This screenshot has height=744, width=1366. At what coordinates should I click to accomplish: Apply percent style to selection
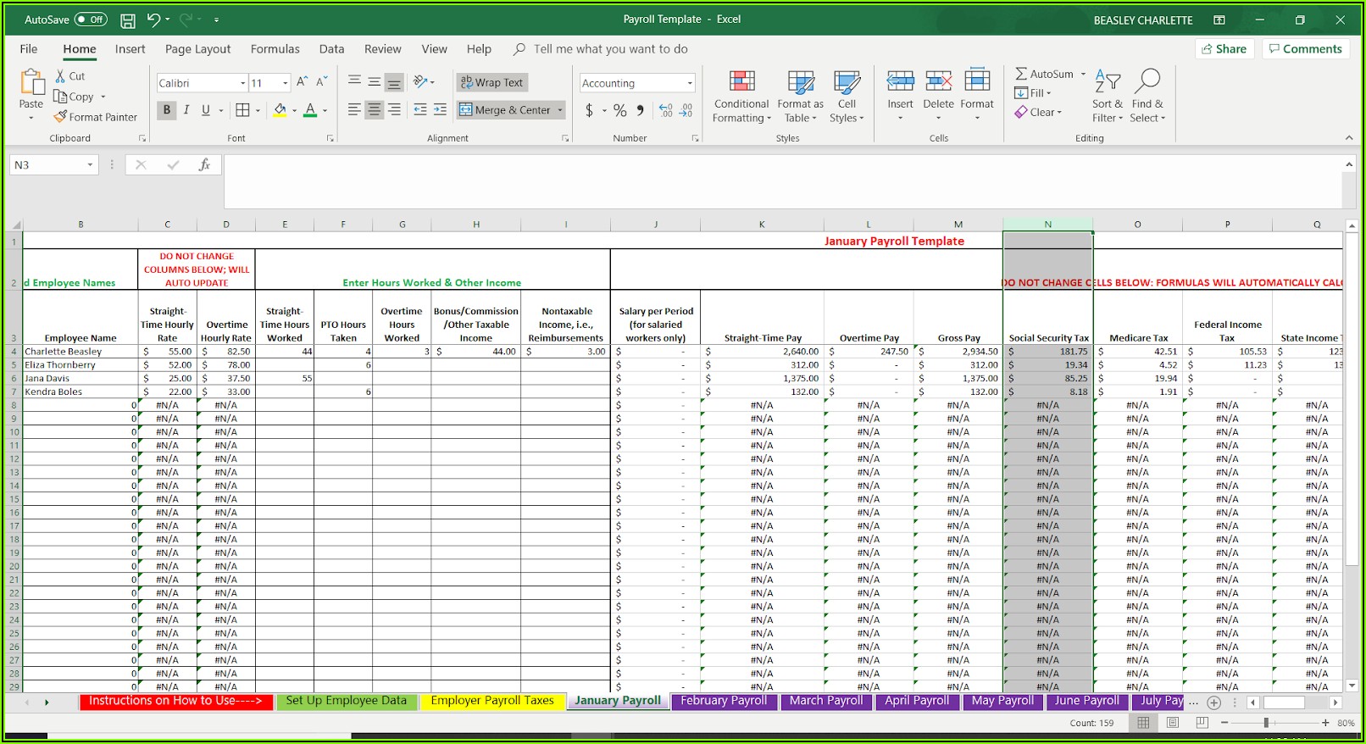(620, 110)
